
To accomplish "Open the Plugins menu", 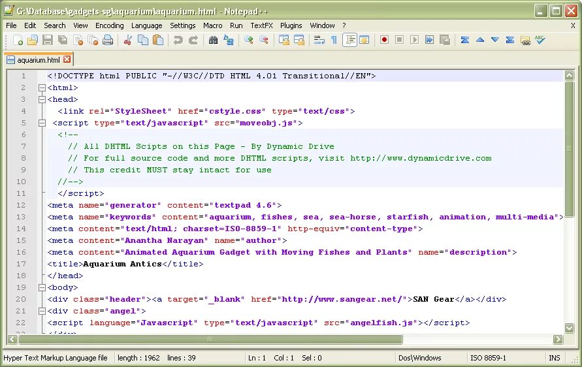I will pos(291,25).
